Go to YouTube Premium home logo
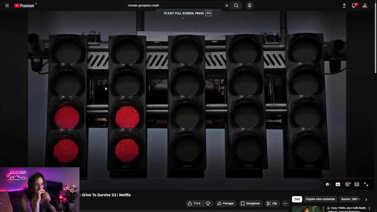This screenshot has height=212, width=377. (24, 5)
